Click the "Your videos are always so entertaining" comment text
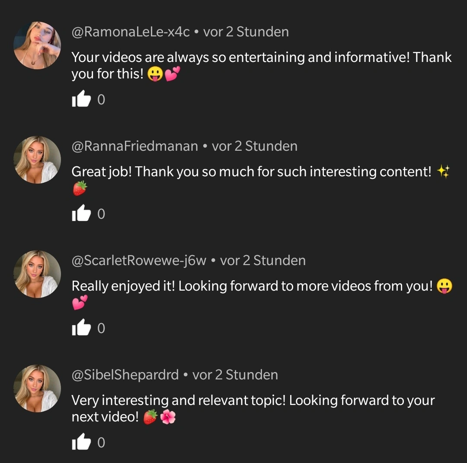 point(262,66)
